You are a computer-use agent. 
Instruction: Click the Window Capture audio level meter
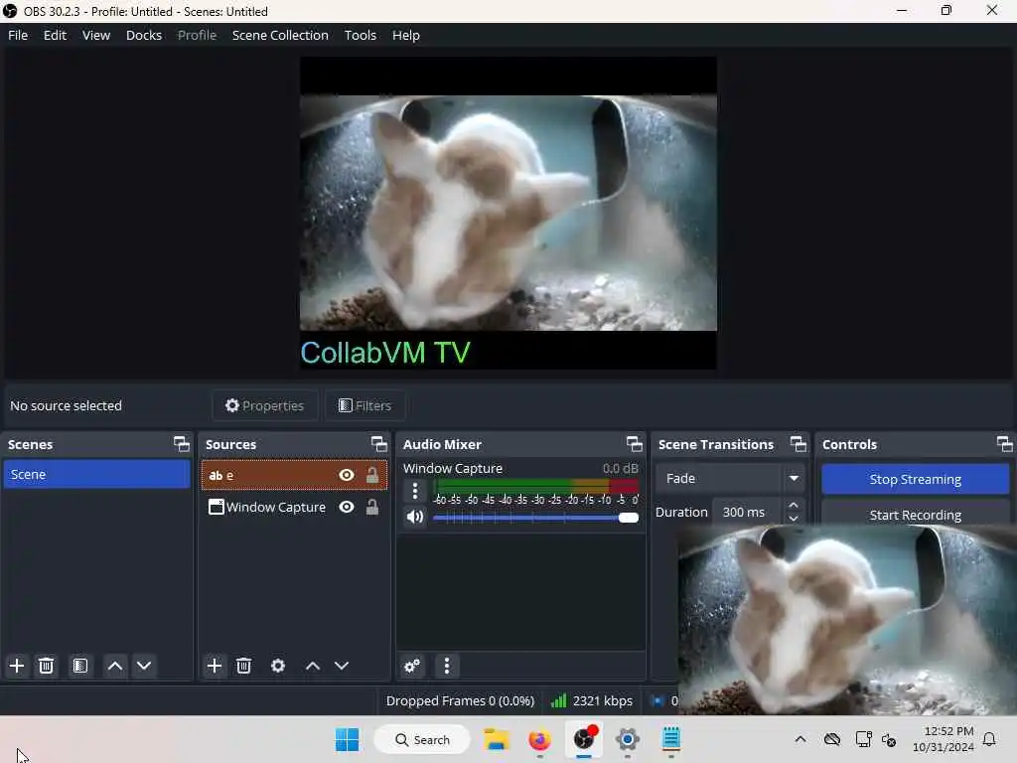click(x=535, y=485)
